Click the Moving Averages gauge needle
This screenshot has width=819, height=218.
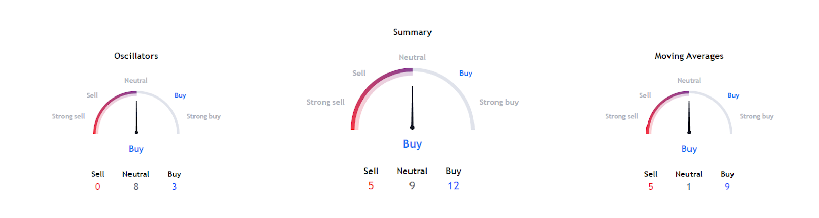tap(689, 117)
